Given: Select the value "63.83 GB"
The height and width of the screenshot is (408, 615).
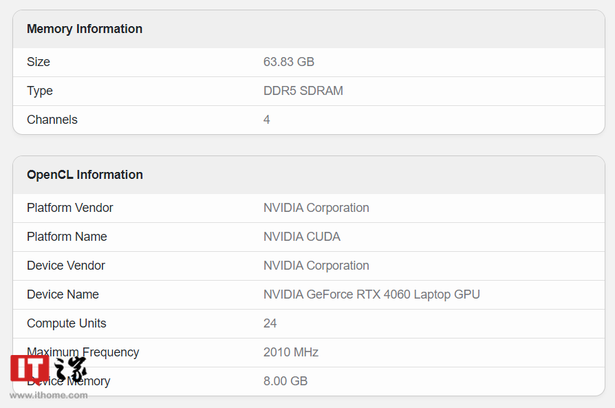Looking at the screenshot, I should pos(289,62).
